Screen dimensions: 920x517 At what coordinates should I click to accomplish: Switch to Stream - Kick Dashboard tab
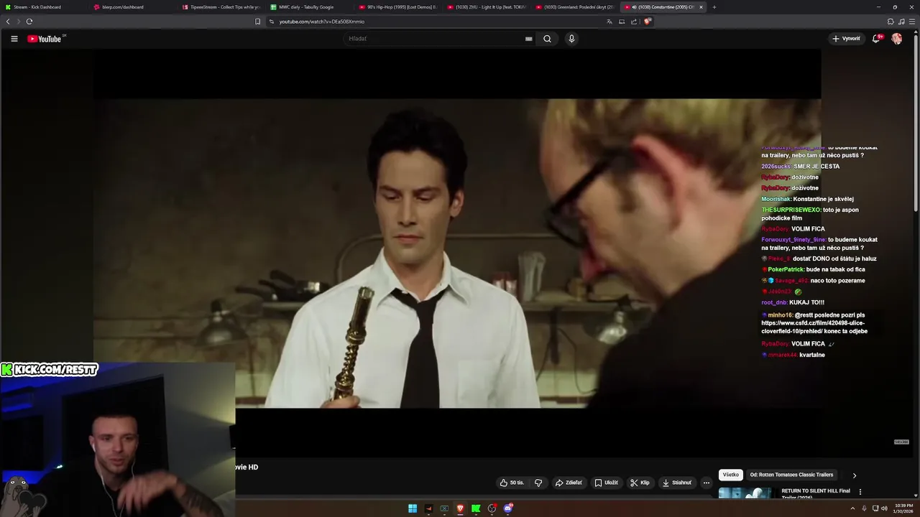click(45, 7)
